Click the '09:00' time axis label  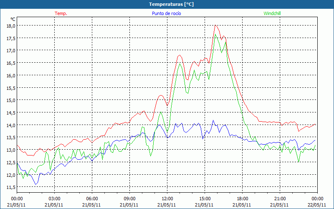129,199
